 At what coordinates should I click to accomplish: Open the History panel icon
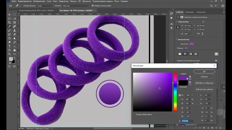171,14
